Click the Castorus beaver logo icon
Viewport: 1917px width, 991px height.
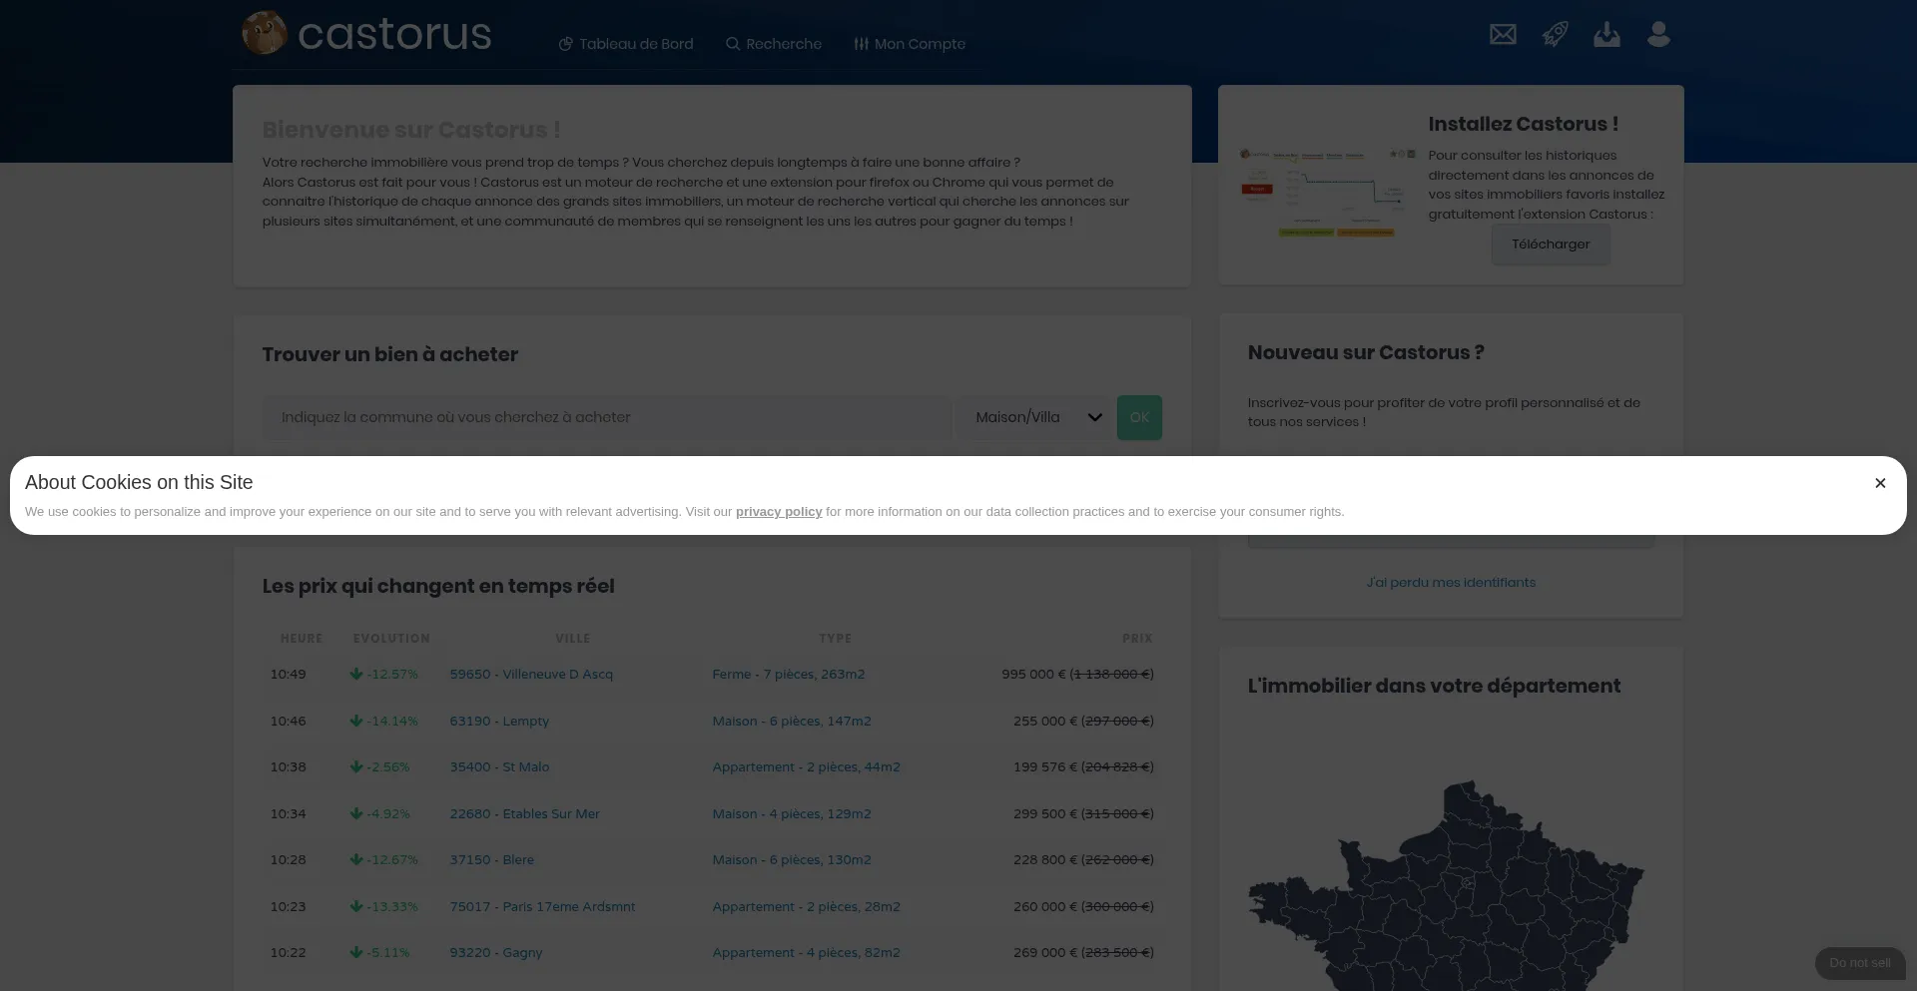[265, 33]
